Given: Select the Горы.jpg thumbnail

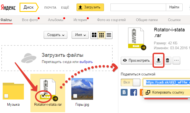Looking at the screenshot, I should [82, 89].
